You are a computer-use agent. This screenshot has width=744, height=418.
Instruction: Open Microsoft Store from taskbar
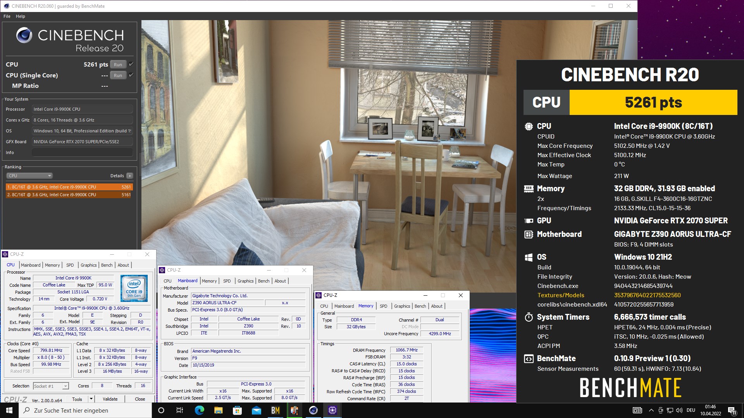click(x=237, y=410)
